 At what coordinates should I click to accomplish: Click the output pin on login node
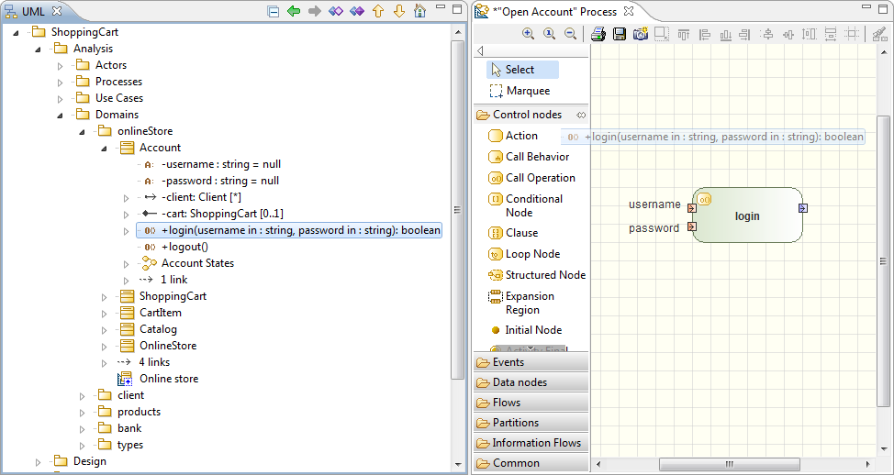tap(803, 208)
